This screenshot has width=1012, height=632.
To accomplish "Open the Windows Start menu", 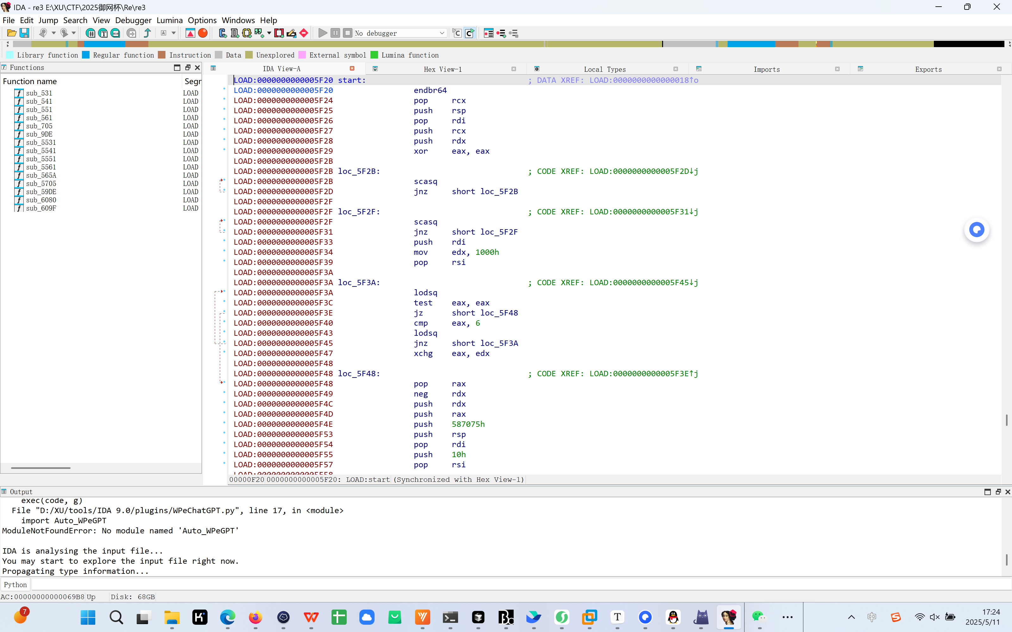I will 88,617.
